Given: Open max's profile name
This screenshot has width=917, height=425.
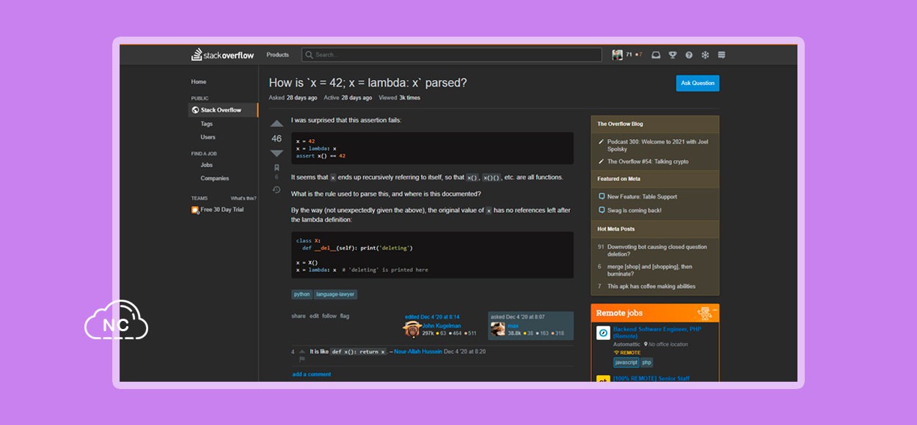Looking at the screenshot, I should pyautogui.click(x=514, y=325).
